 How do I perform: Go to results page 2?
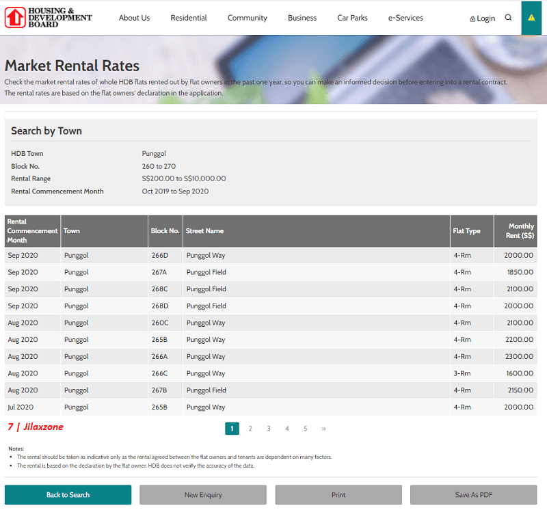pyautogui.click(x=250, y=429)
